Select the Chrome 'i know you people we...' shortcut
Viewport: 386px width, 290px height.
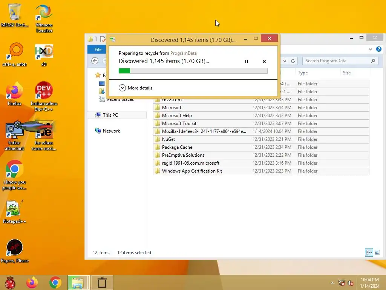(15, 175)
